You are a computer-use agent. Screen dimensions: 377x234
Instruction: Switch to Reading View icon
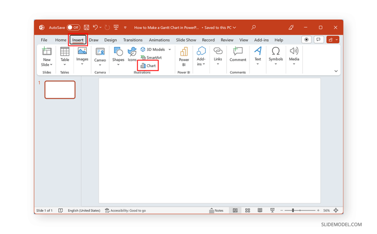pyautogui.click(x=260, y=211)
